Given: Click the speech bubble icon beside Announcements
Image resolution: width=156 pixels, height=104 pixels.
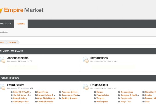Looking at the screenshot, I should coord(3,60).
